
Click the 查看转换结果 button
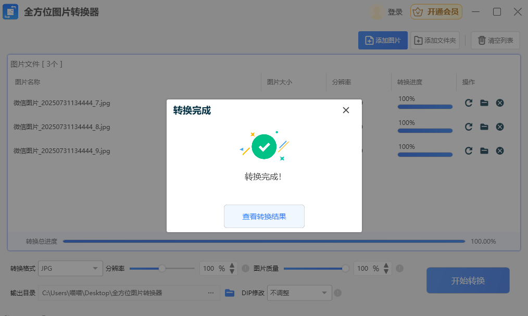pyautogui.click(x=264, y=217)
